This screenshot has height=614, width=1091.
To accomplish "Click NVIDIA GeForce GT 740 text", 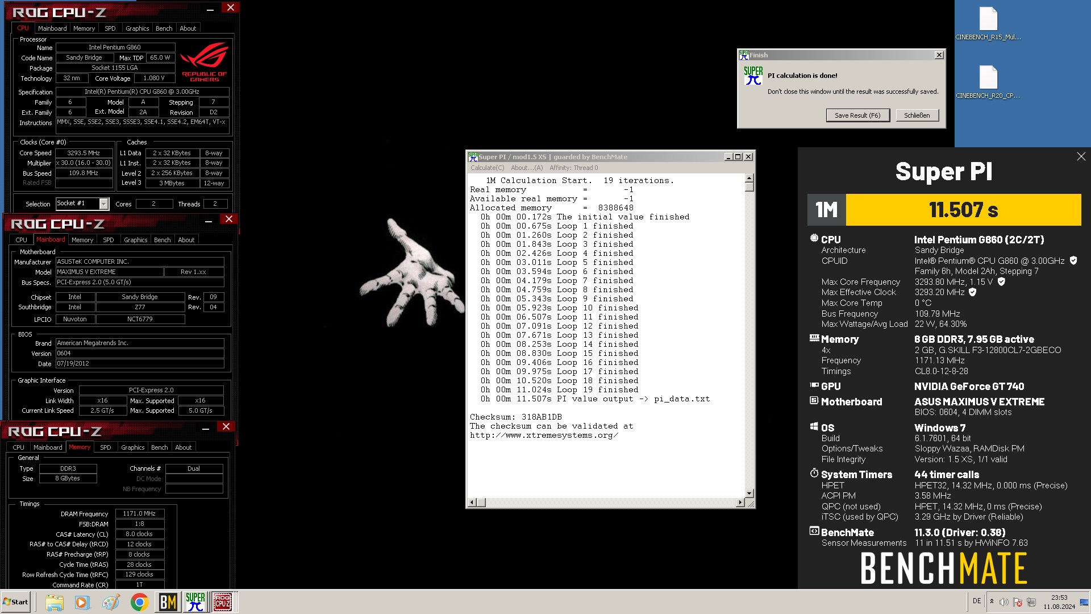I will 969,387.
